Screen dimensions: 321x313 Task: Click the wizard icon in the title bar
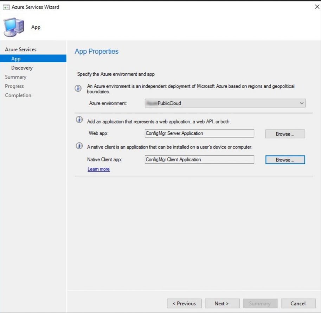point(7,7)
